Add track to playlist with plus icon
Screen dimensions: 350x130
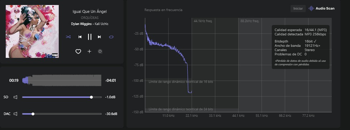[89, 51]
